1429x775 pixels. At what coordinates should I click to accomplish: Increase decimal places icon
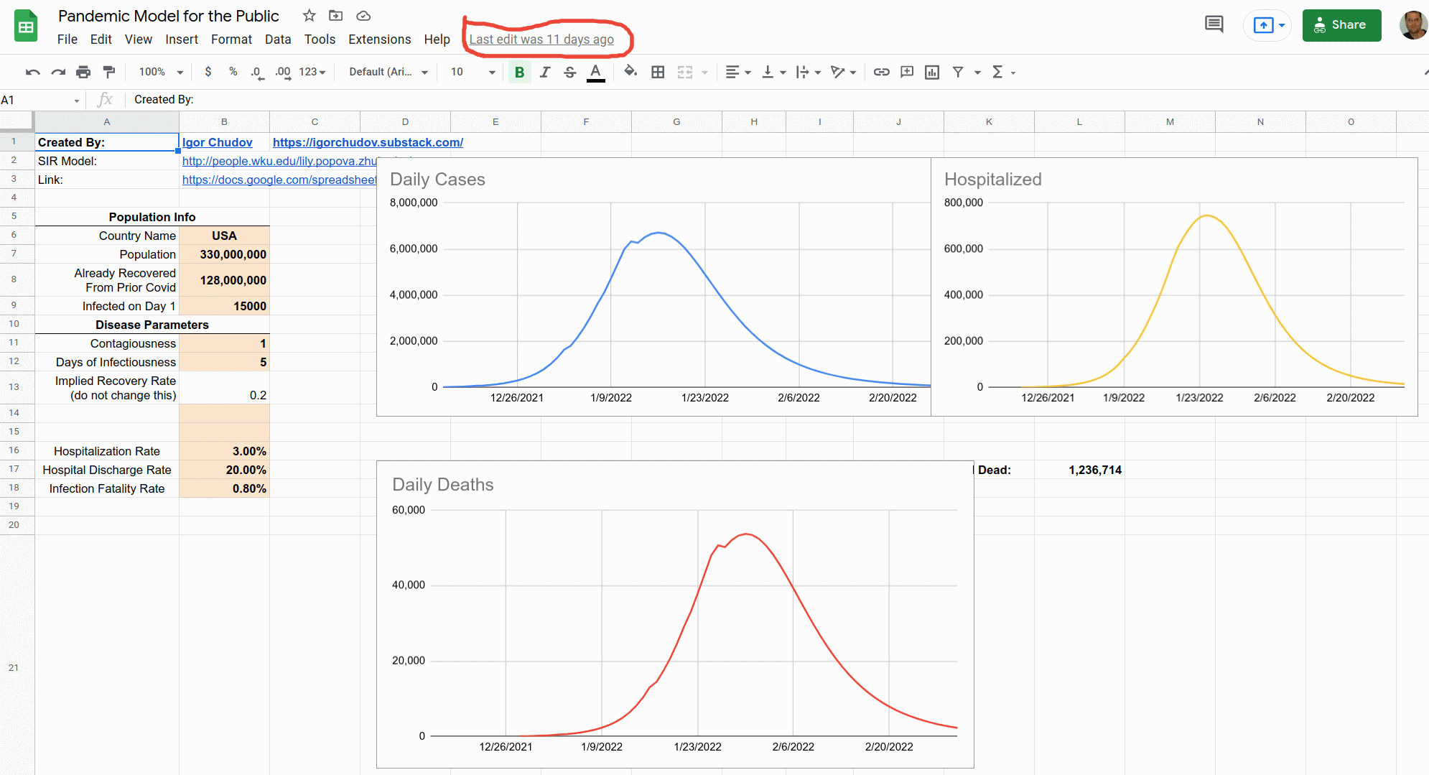(x=283, y=72)
